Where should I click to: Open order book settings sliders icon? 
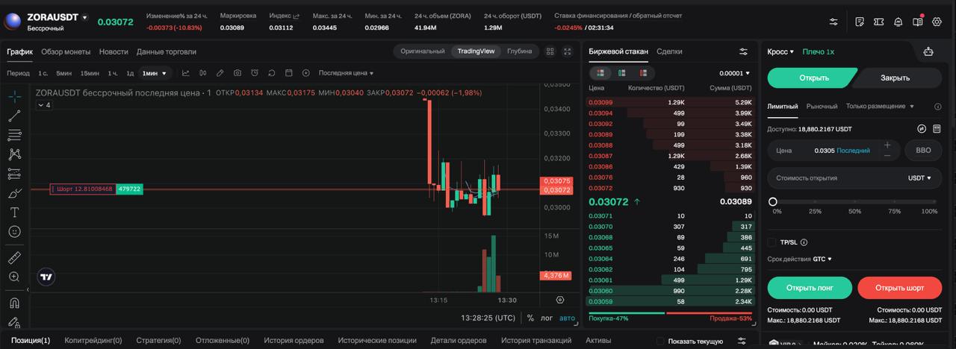[x=743, y=51]
